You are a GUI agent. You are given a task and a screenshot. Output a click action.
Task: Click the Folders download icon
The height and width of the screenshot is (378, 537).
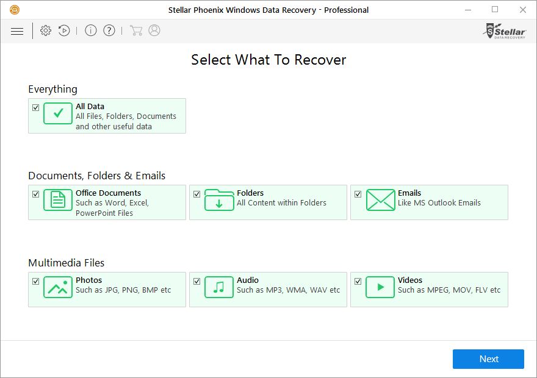coord(218,200)
